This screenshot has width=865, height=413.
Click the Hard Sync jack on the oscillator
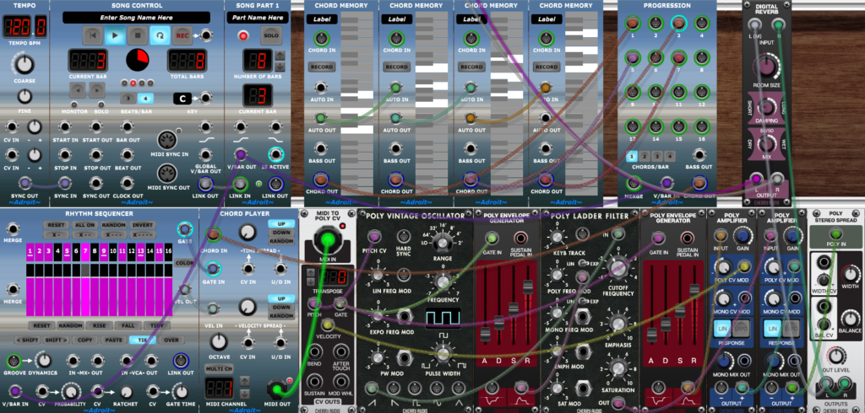(x=403, y=237)
